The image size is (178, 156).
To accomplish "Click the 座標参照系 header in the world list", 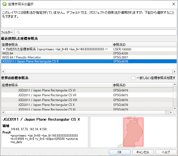I will [x=57, y=85].
